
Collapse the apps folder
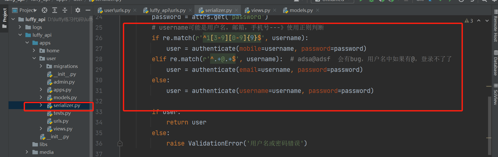27,43
